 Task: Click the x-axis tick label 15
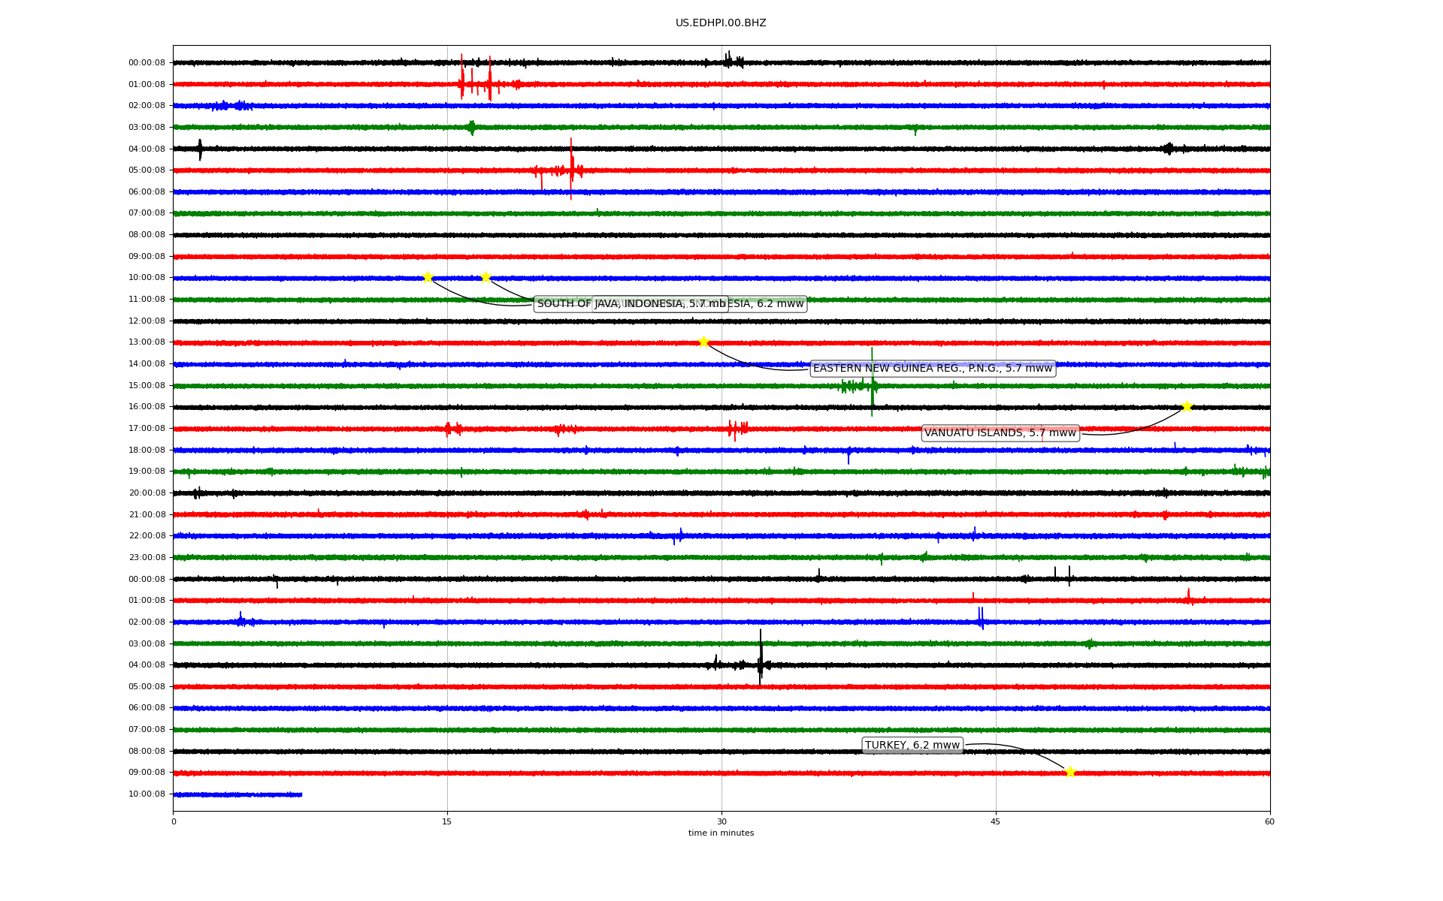(x=447, y=821)
